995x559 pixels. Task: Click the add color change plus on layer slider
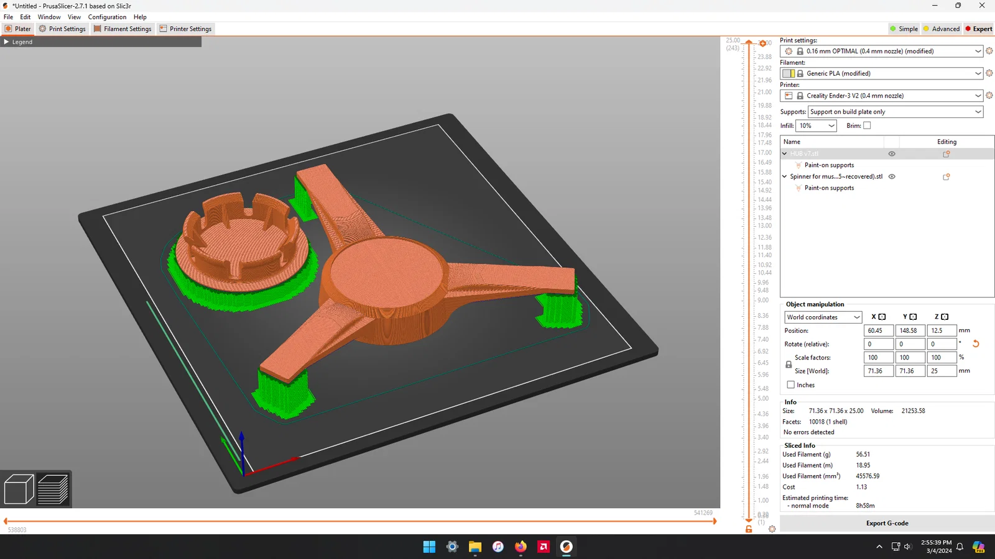tap(762, 43)
